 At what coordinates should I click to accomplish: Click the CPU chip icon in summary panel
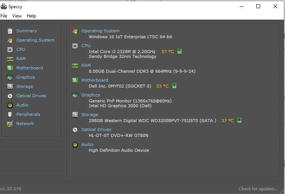75,46
